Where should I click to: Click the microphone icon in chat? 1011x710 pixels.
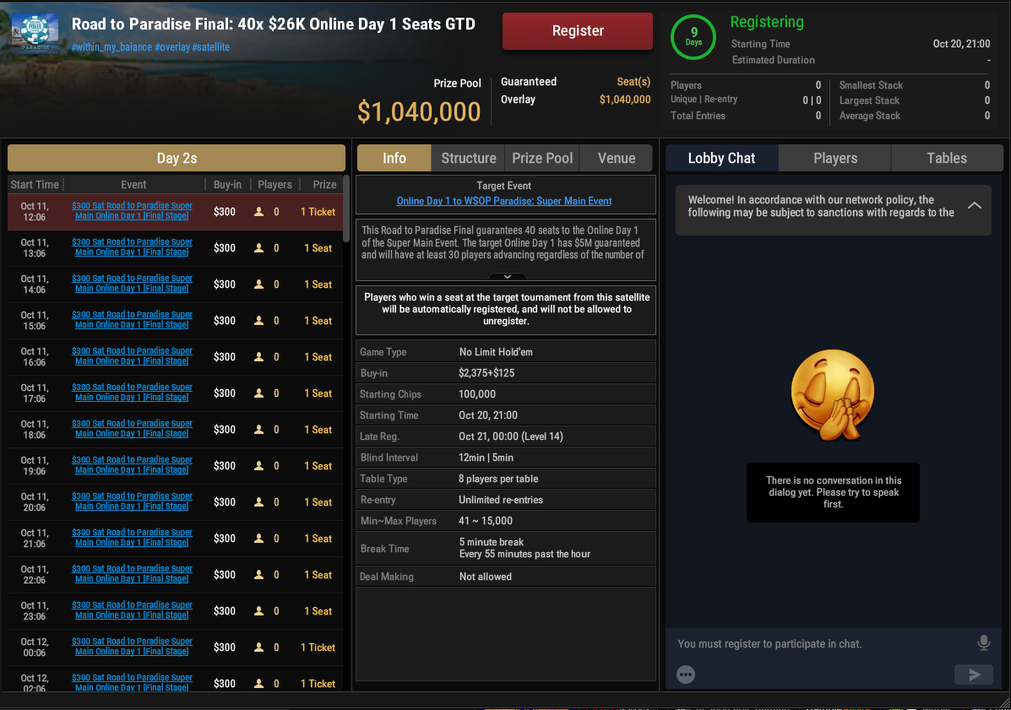point(983,643)
